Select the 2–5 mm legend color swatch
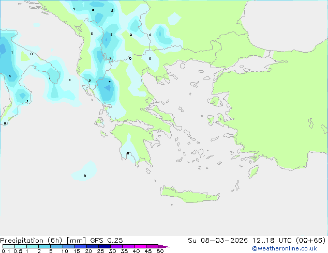The height and width of the screenshot is (253, 328). click(x=44, y=246)
